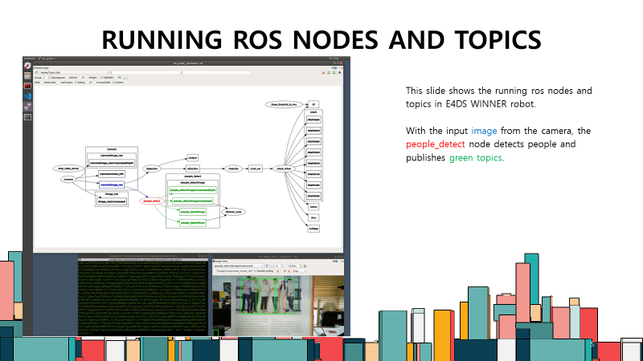
Task: Select the /odom topic box
Action: [x=313, y=207]
